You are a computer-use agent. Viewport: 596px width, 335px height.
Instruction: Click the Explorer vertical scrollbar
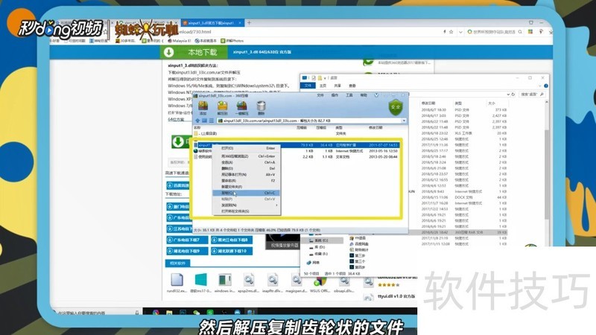coord(547,175)
